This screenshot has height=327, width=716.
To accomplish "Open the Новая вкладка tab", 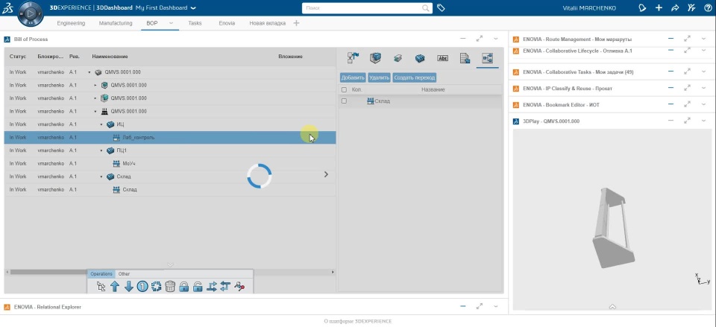I will [268, 23].
